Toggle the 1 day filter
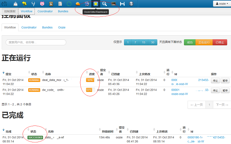231x144 pixels. 128,42
